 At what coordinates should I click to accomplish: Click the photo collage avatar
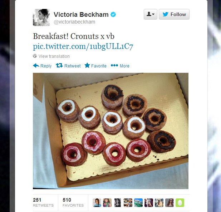(x=128, y=203)
